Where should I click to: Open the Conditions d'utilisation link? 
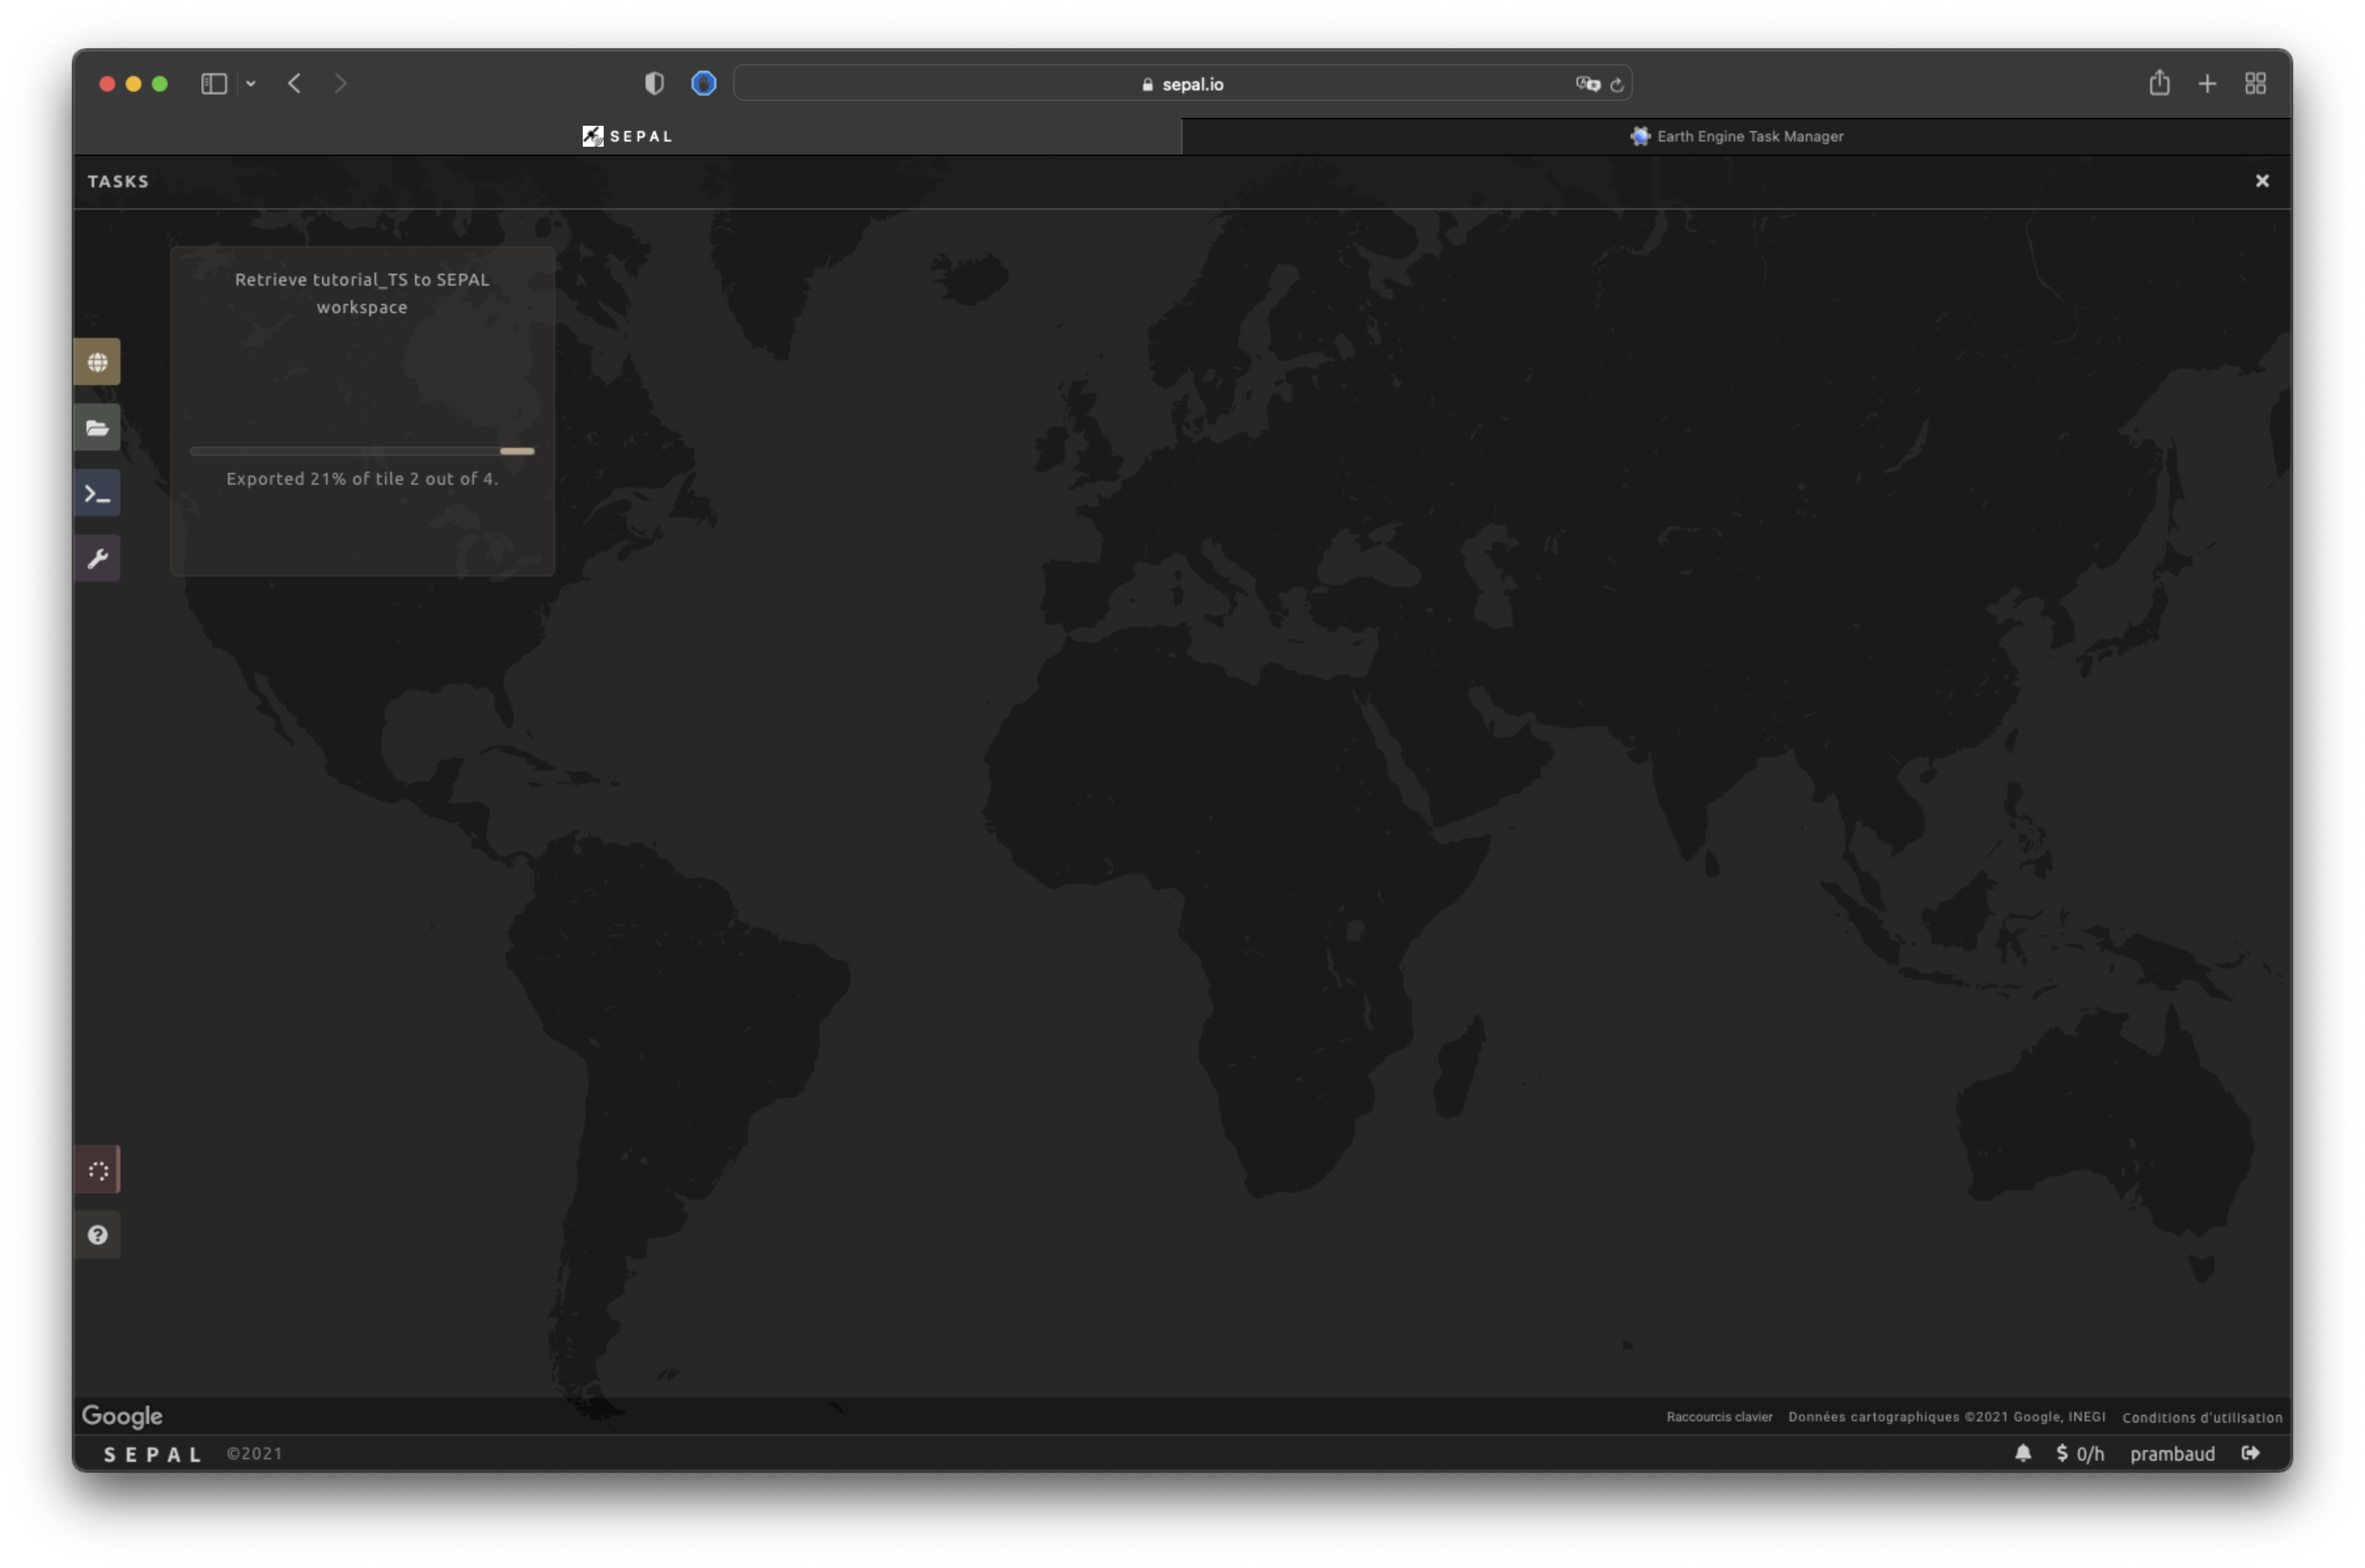[x=2202, y=1417]
